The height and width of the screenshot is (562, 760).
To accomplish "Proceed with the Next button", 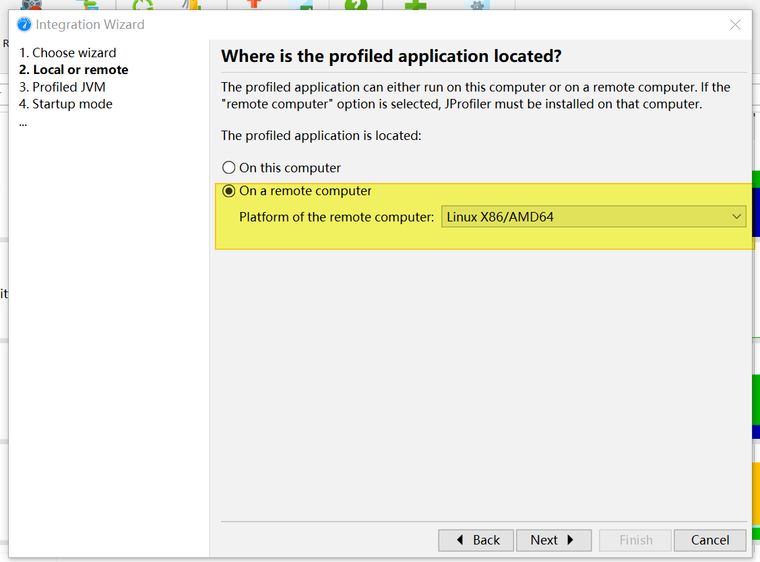I will tap(554, 540).
